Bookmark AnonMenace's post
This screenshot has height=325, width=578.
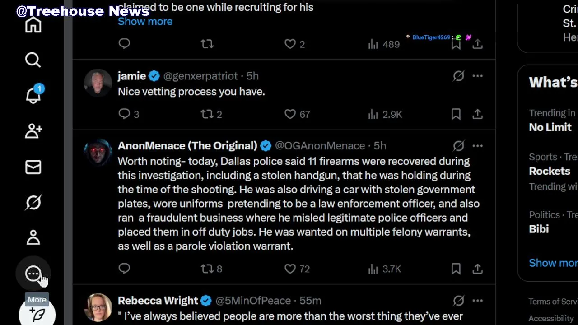click(x=456, y=269)
